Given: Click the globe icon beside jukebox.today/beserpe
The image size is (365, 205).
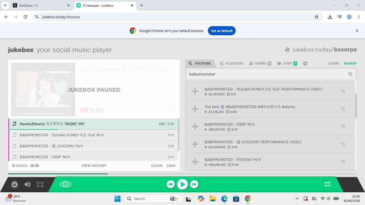Looking at the screenshot, I should [287, 50].
